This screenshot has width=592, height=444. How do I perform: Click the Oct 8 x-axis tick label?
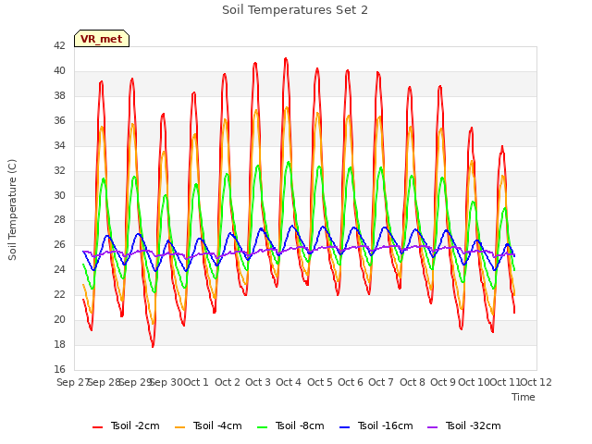[413, 382]
